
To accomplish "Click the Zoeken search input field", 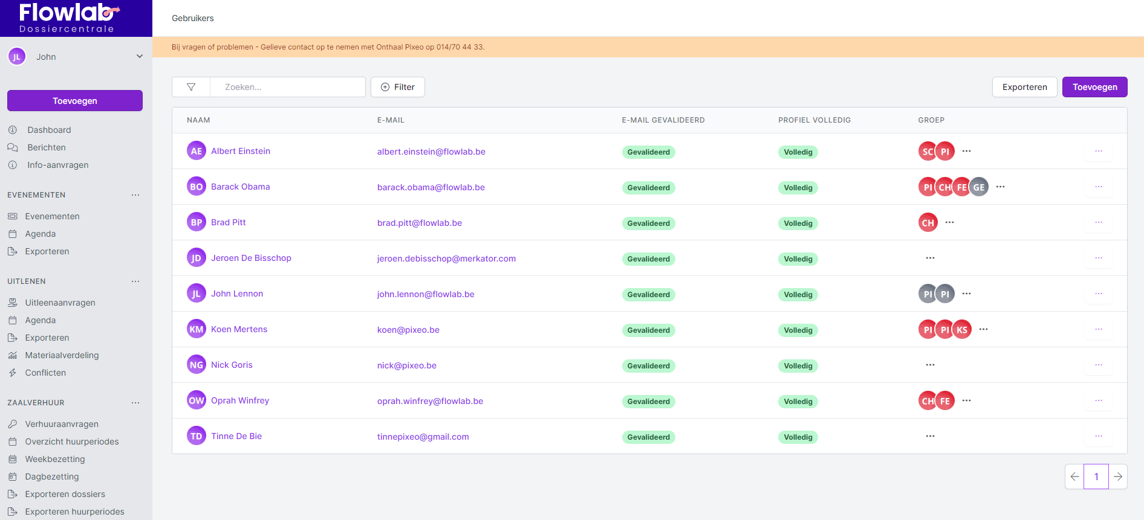I will click(x=288, y=87).
